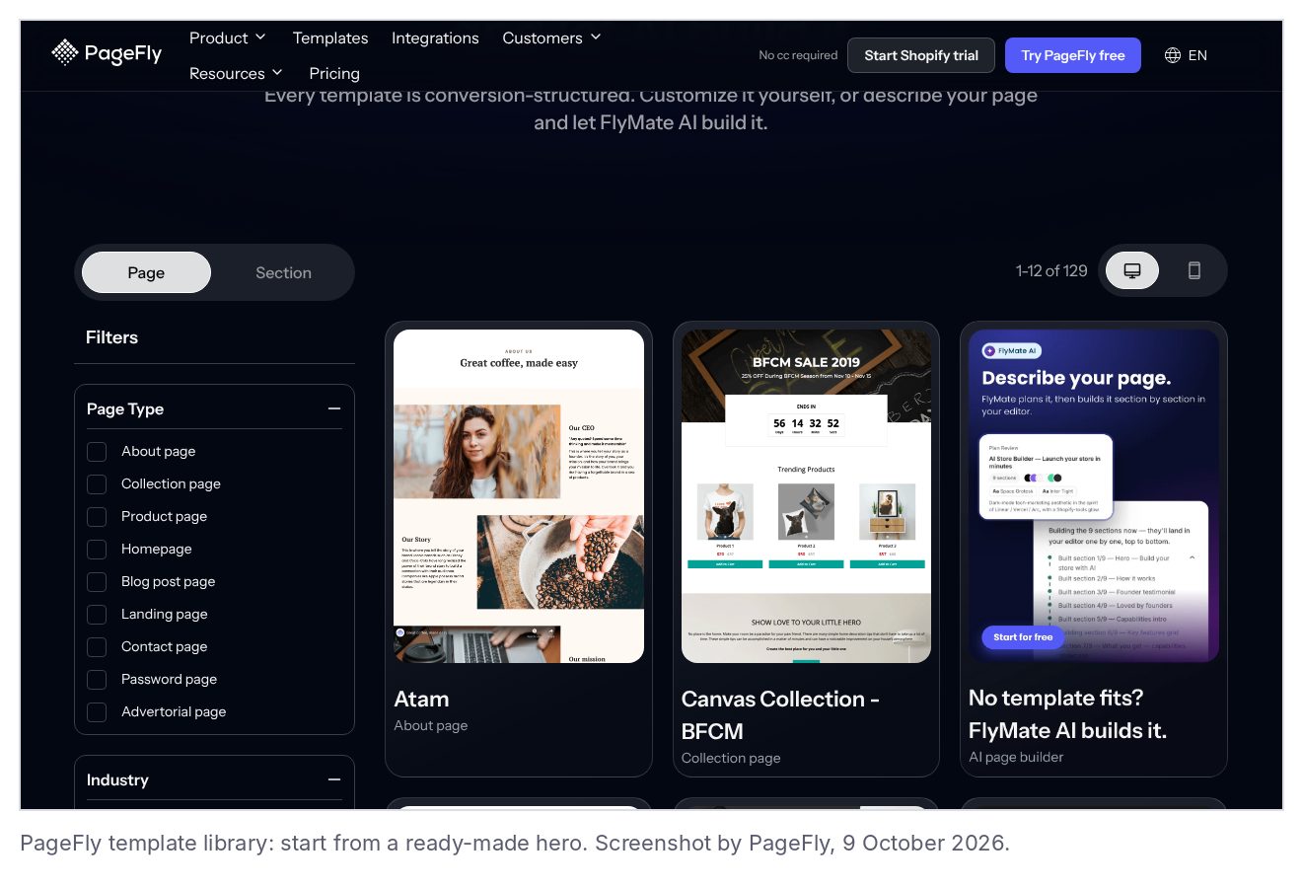The height and width of the screenshot is (888, 1302).
Task: Tick the Advertorial page checkbox
Action: tap(97, 712)
